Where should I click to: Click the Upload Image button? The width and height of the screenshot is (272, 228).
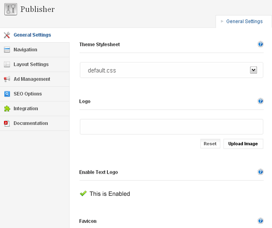click(243, 144)
